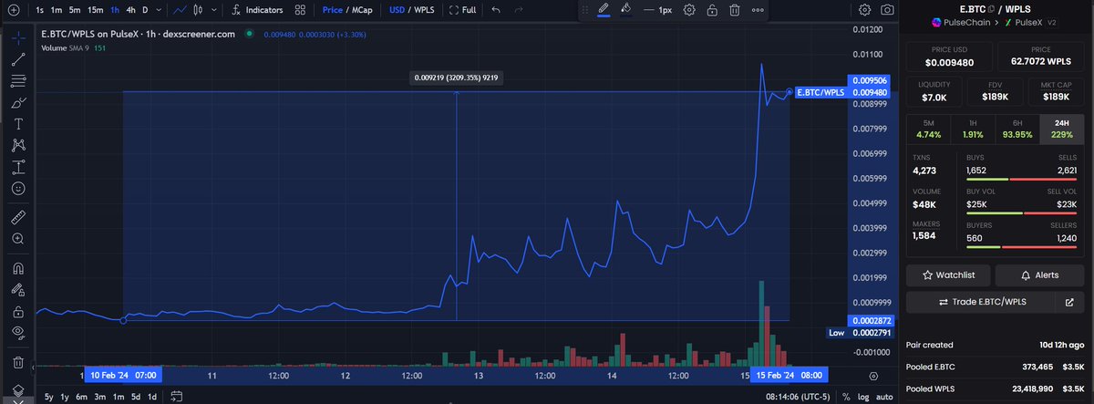Click the 10 Feb '24 07:00 time marker
This screenshot has height=404, width=1094.
pos(123,375)
